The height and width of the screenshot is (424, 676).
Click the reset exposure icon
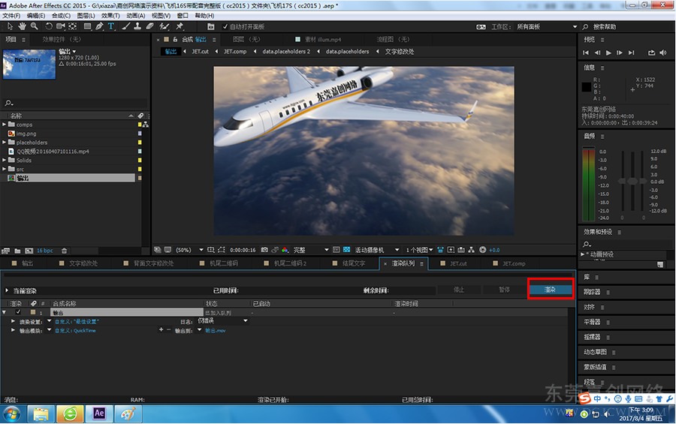pyautogui.click(x=482, y=250)
